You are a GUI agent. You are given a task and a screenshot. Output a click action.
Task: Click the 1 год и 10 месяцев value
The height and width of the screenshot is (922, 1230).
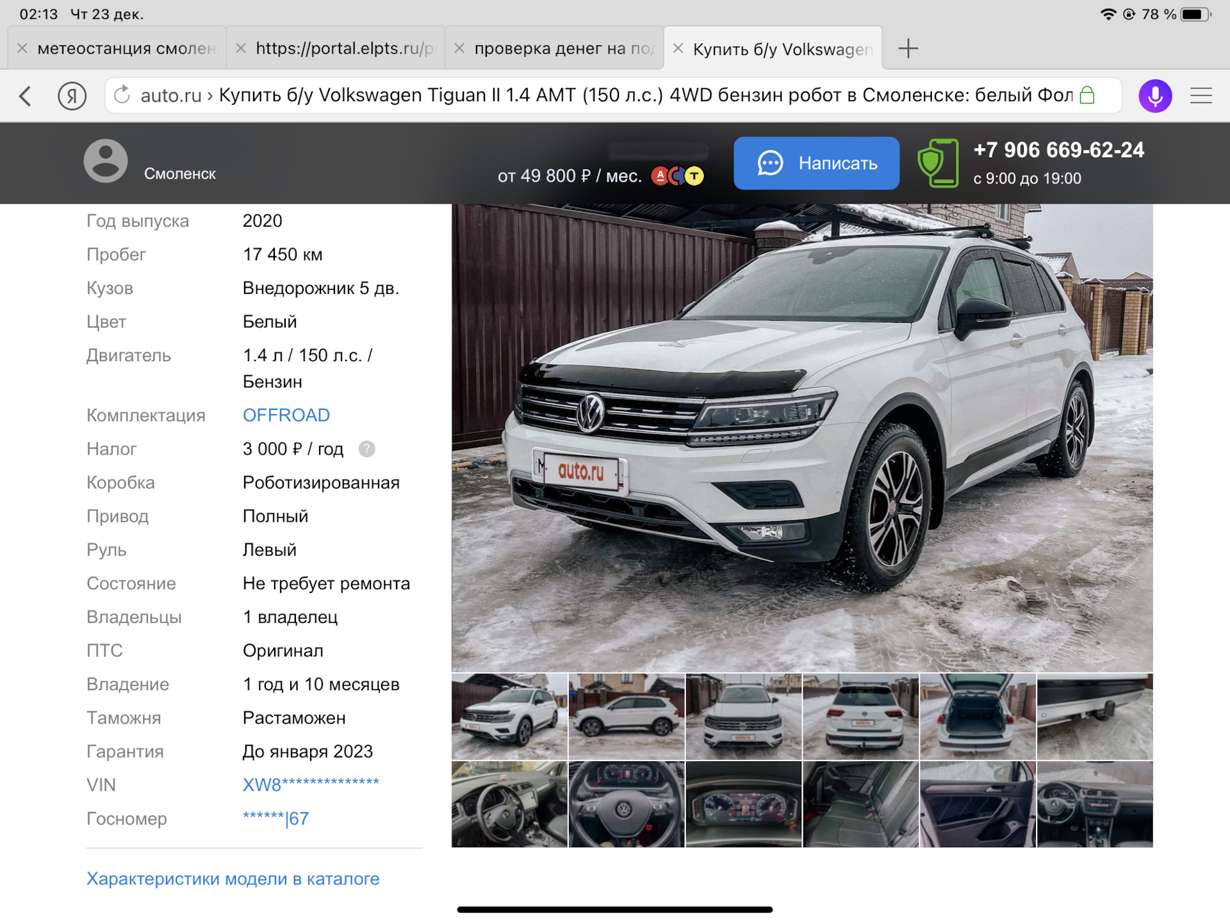tap(321, 684)
